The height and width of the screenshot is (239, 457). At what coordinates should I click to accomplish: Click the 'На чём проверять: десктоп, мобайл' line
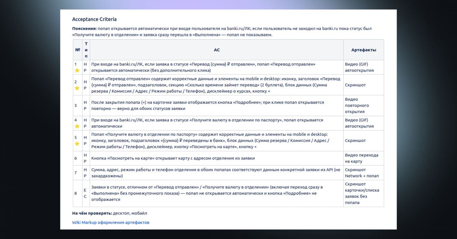coord(110,213)
